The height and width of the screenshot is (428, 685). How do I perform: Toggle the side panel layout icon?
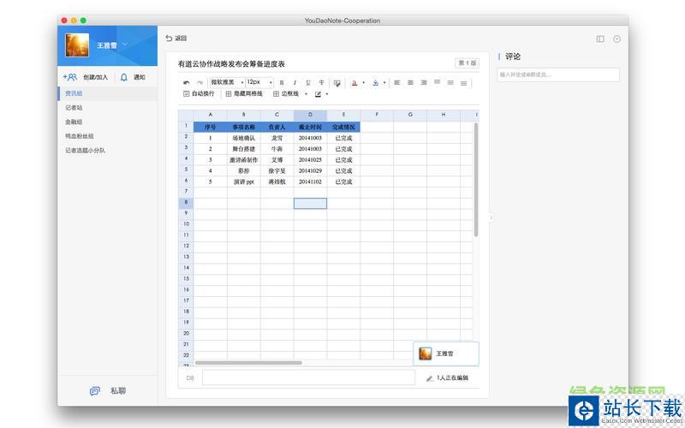600,39
